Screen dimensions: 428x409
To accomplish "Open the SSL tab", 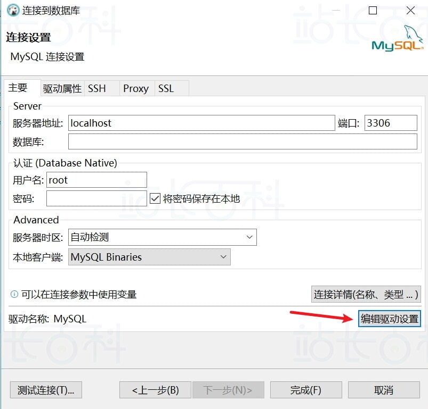I will point(166,88).
